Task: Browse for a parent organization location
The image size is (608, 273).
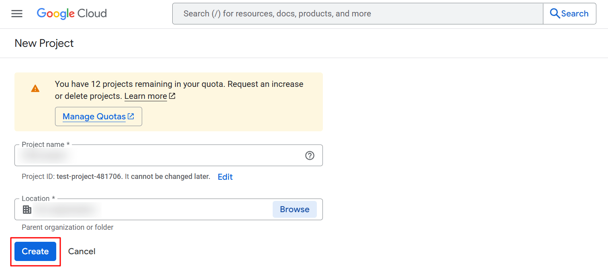Action: [294, 209]
